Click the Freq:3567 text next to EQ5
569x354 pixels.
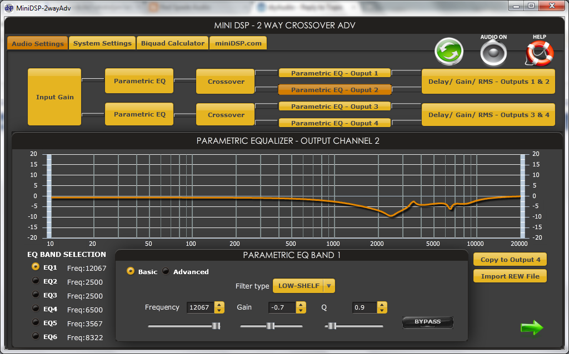(85, 323)
